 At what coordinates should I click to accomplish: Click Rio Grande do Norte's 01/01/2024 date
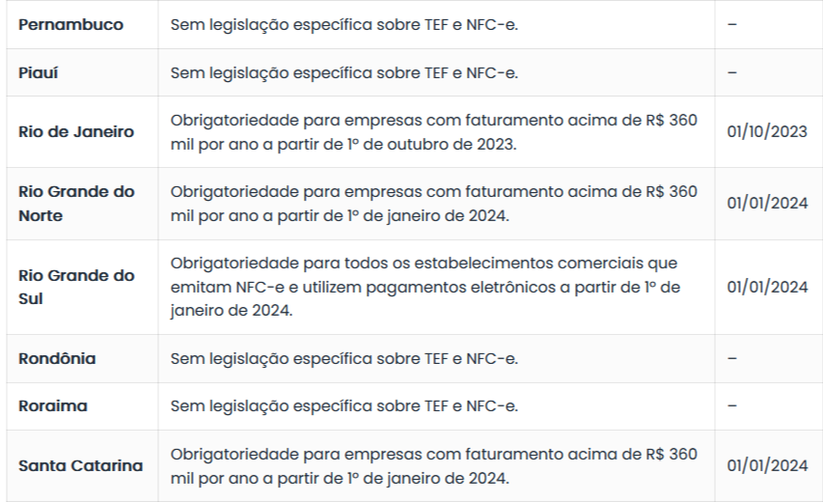[x=768, y=203]
